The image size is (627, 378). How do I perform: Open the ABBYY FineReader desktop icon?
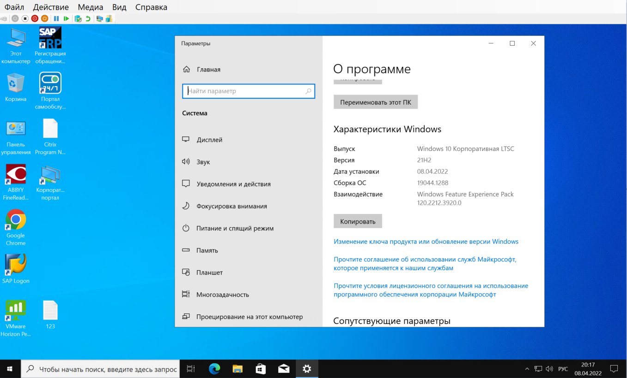16,175
